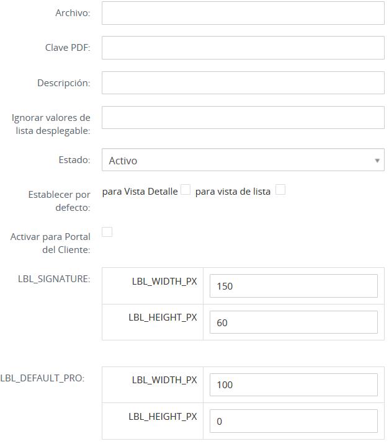Click the Estado label
The height and width of the screenshot is (444, 389).
point(74,159)
